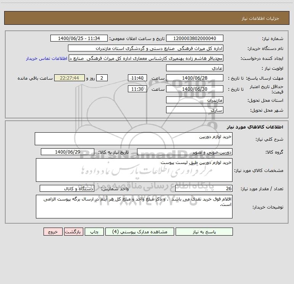Click the label 'واحد شمارش:'
Viewport: 294px width, 284px height.
click(x=115, y=189)
